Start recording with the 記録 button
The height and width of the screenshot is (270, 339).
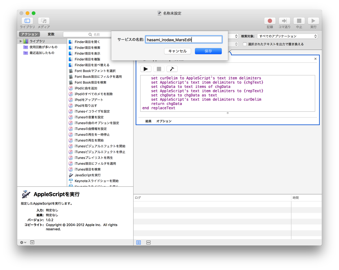(x=270, y=21)
